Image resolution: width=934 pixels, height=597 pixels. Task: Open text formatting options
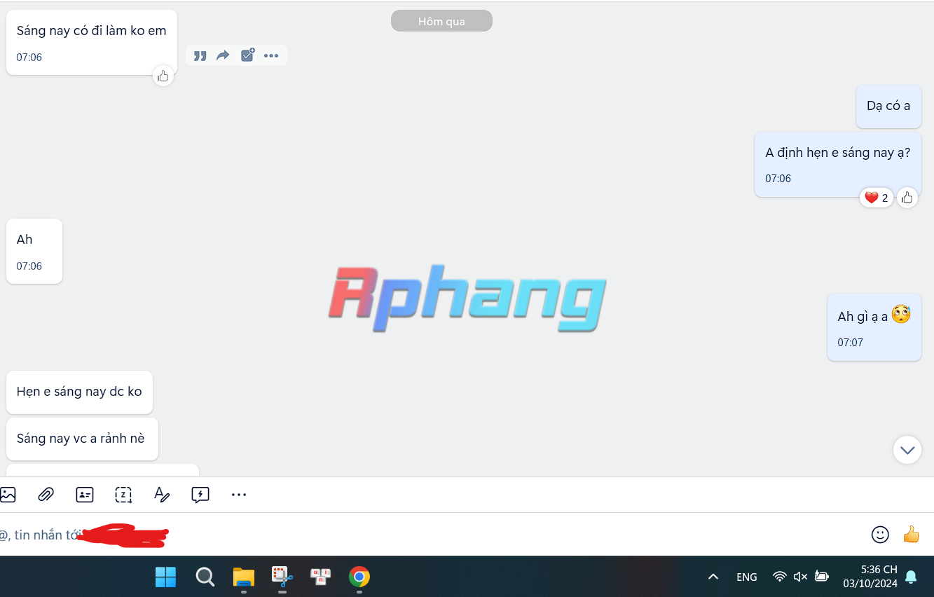tap(162, 495)
